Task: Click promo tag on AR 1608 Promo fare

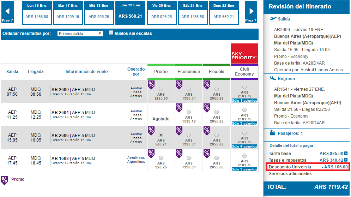Action: (151, 154)
